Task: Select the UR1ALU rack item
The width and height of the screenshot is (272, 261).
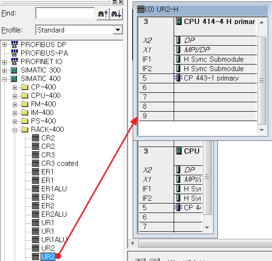Action: point(54,240)
